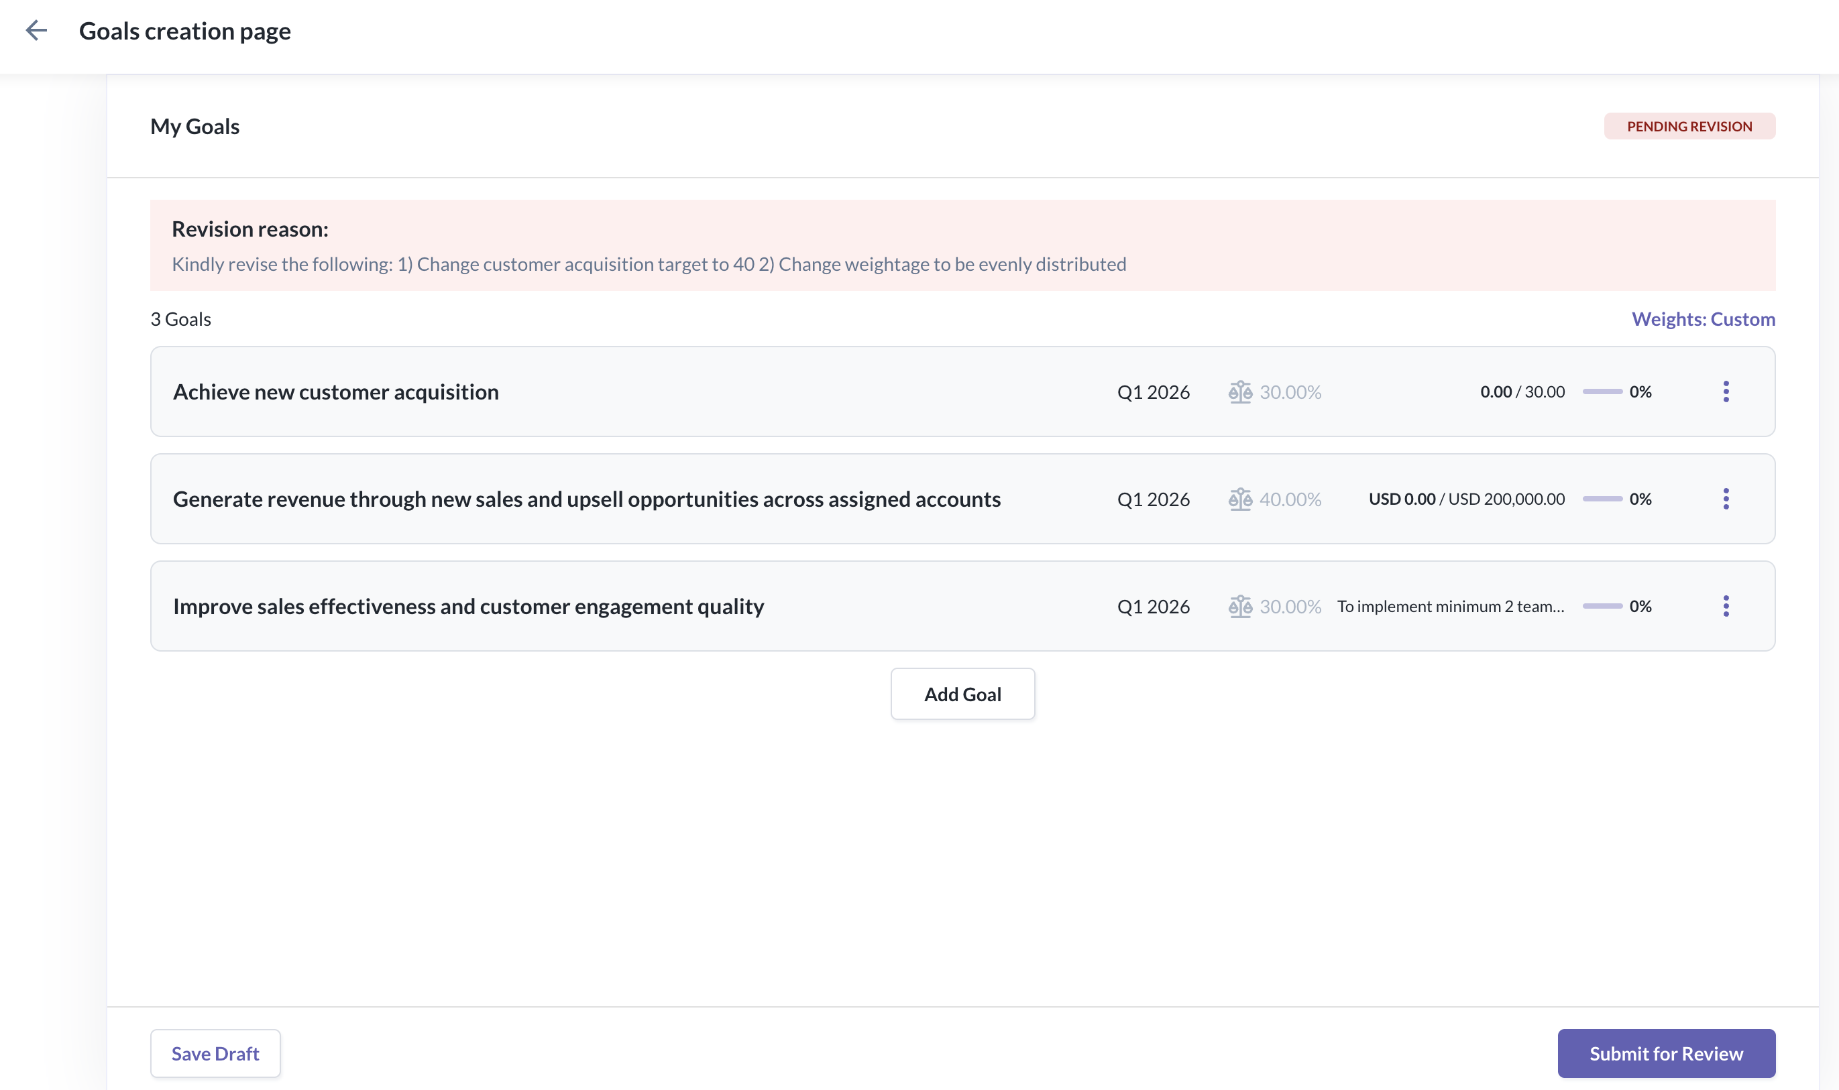Open 'Achieve new customer acquisition' goal

(336, 391)
